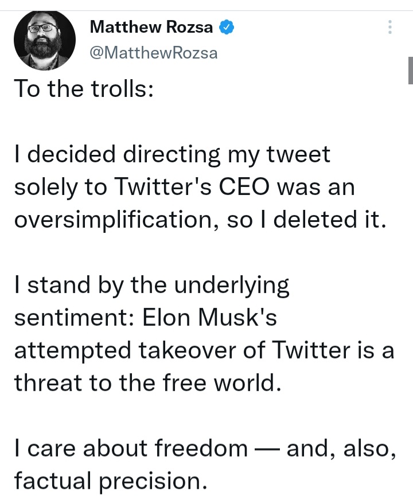Open the Matthew Rozsa display name link
Viewport: 413px width, 503px height.
pyautogui.click(x=151, y=26)
